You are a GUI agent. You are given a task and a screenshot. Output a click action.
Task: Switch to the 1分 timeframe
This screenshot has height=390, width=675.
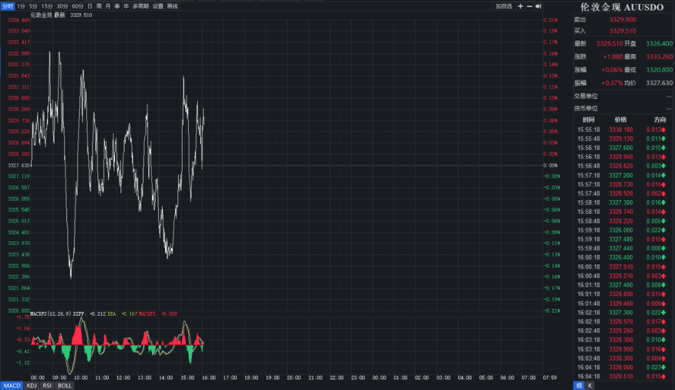(x=21, y=6)
